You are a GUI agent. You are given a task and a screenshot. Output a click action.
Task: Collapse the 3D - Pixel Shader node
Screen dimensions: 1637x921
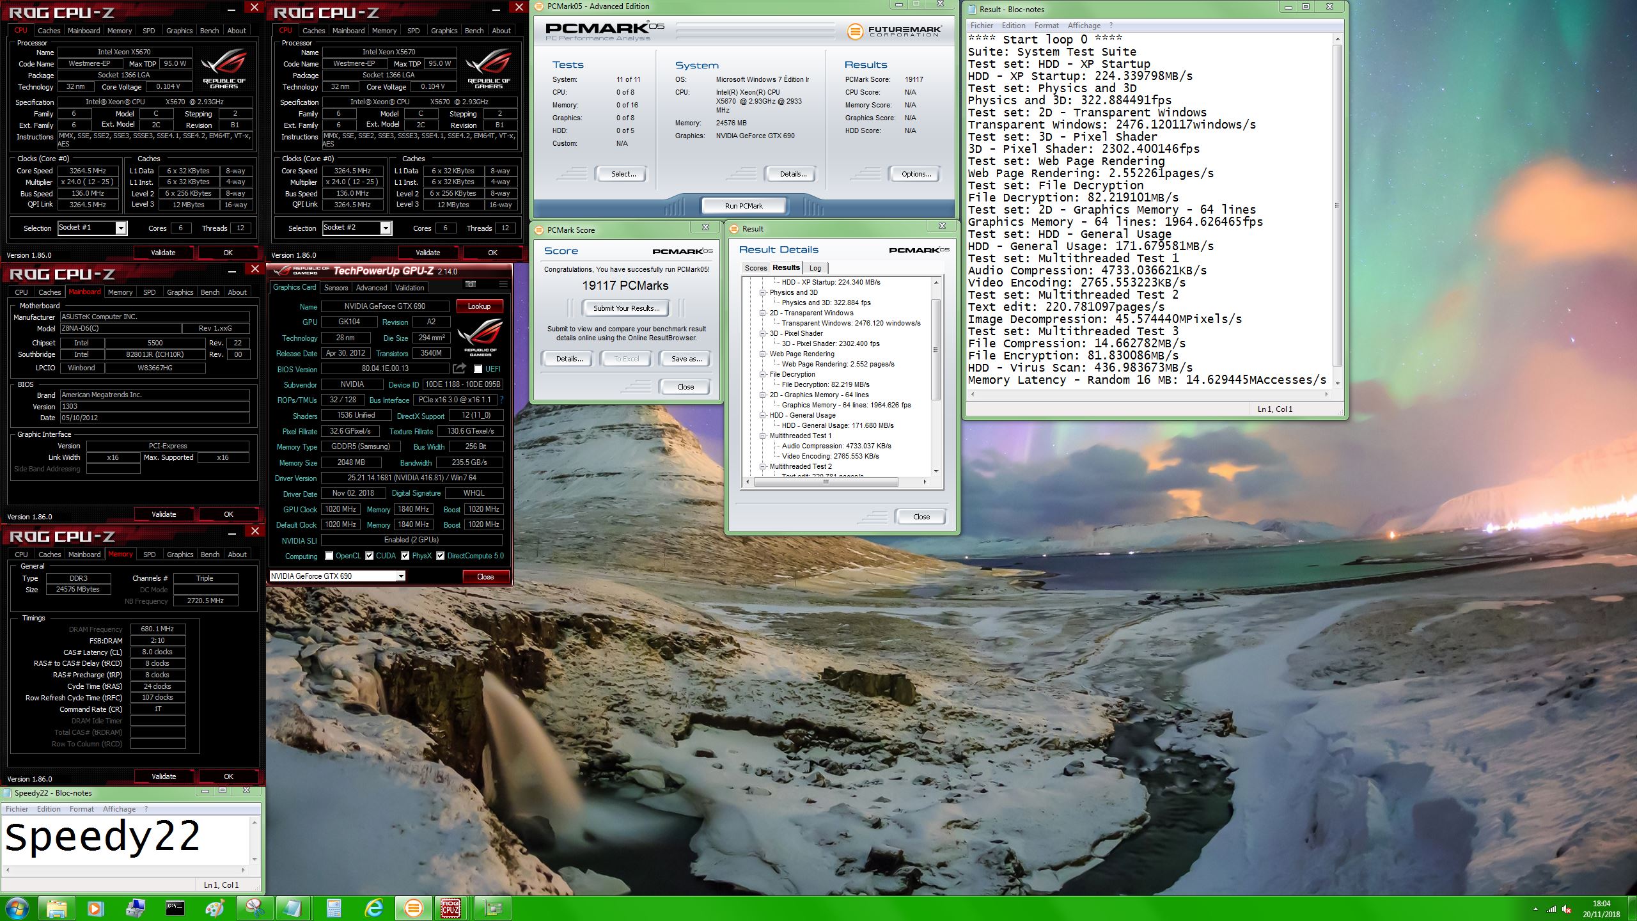(762, 333)
